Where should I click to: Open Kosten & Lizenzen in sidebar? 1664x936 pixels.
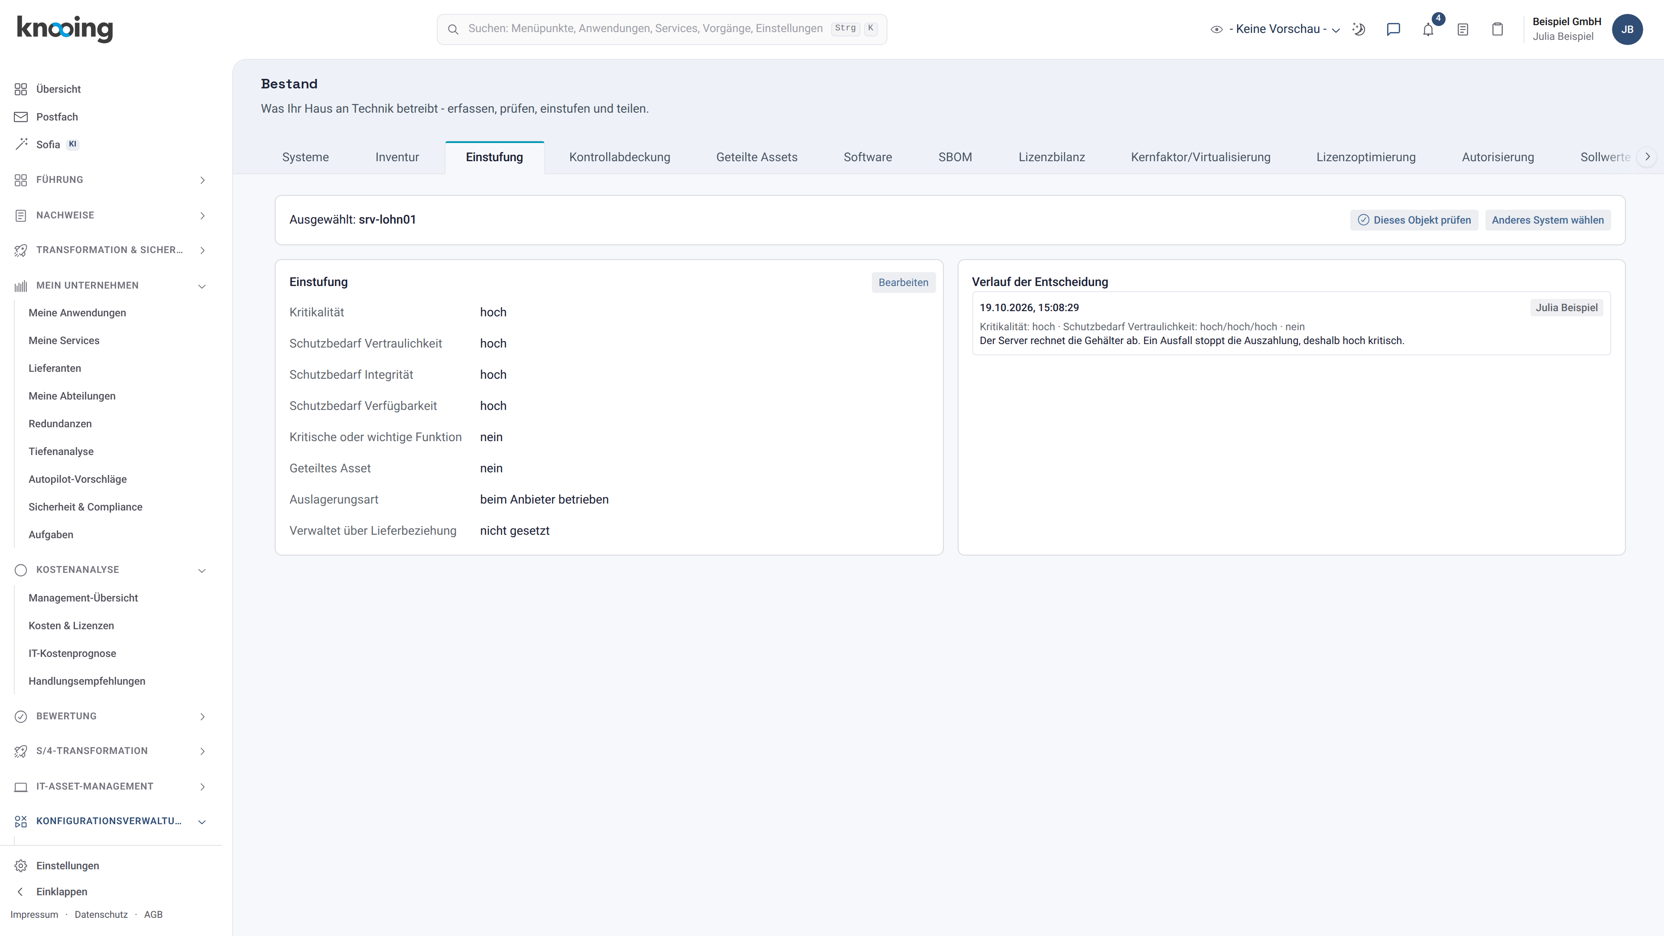[x=71, y=626]
